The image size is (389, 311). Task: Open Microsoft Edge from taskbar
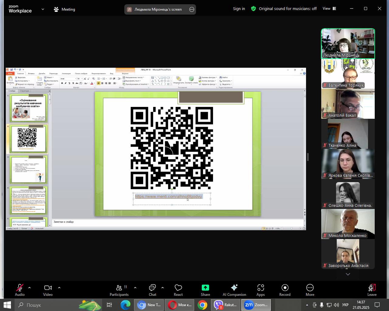125,305
